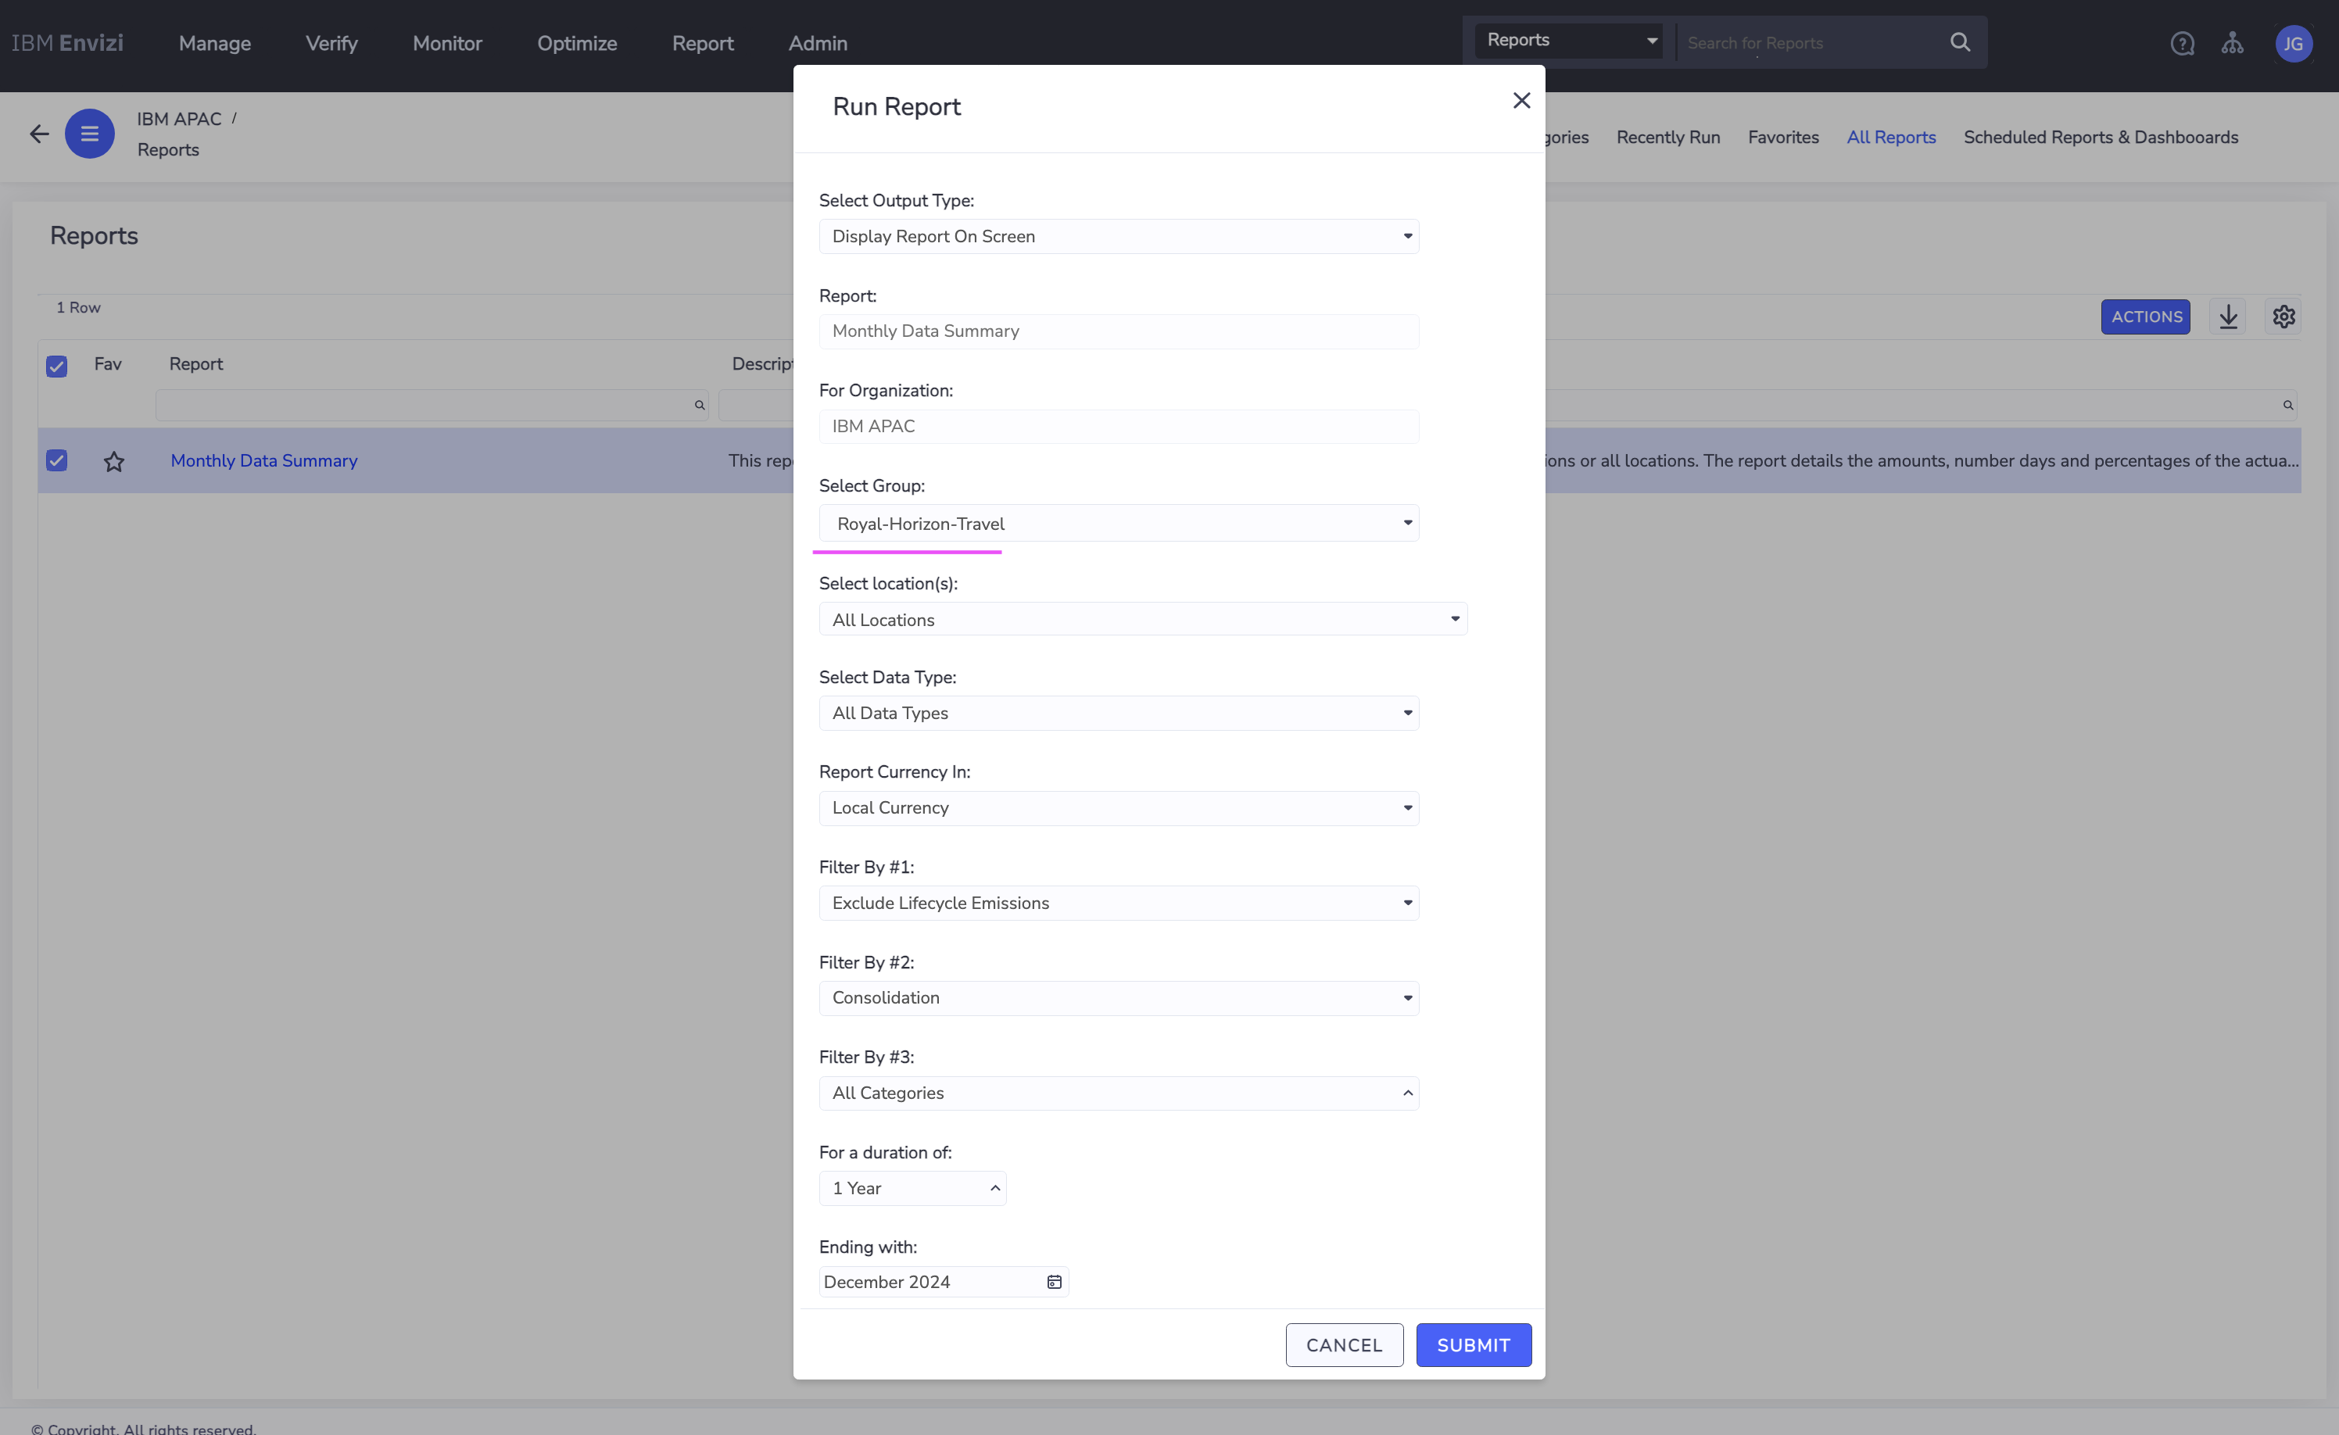
Task: Close the Run Report dialog
Action: [1521, 101]
